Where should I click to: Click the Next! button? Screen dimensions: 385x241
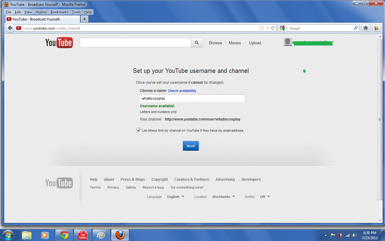click(x=191, y=146)
